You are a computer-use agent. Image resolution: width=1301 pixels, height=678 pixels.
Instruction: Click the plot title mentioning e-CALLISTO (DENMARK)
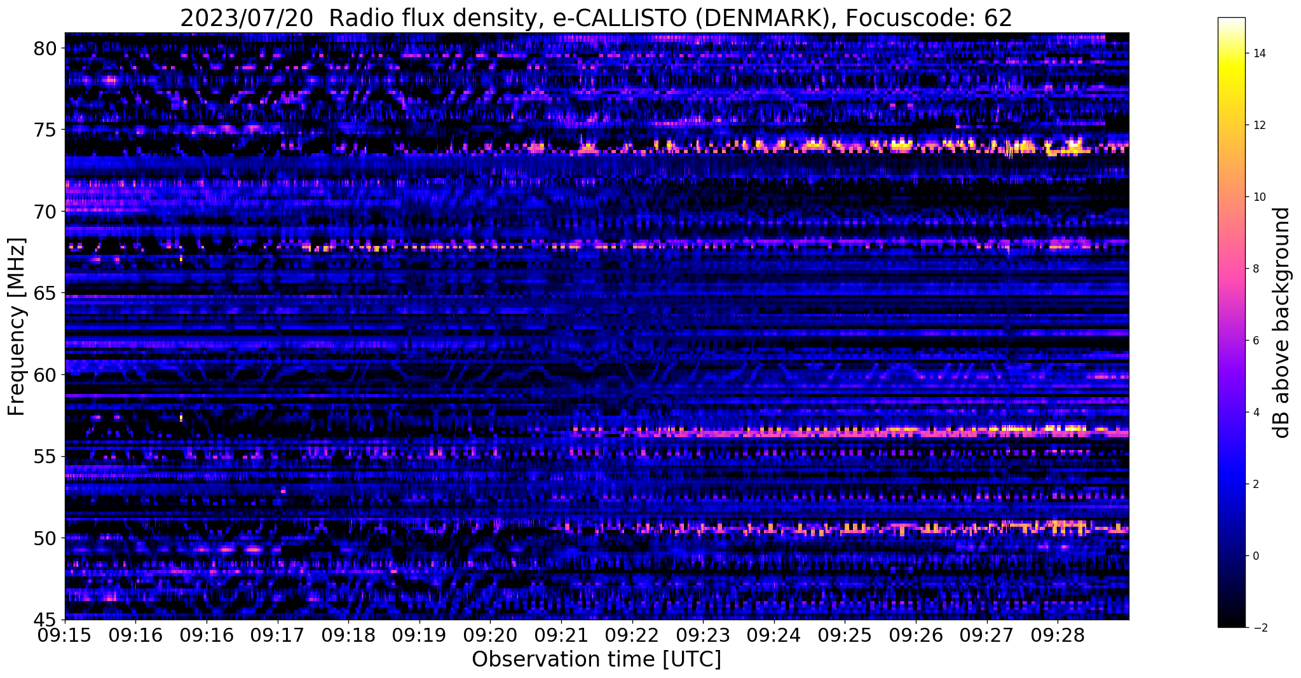(x=596, y=18)
